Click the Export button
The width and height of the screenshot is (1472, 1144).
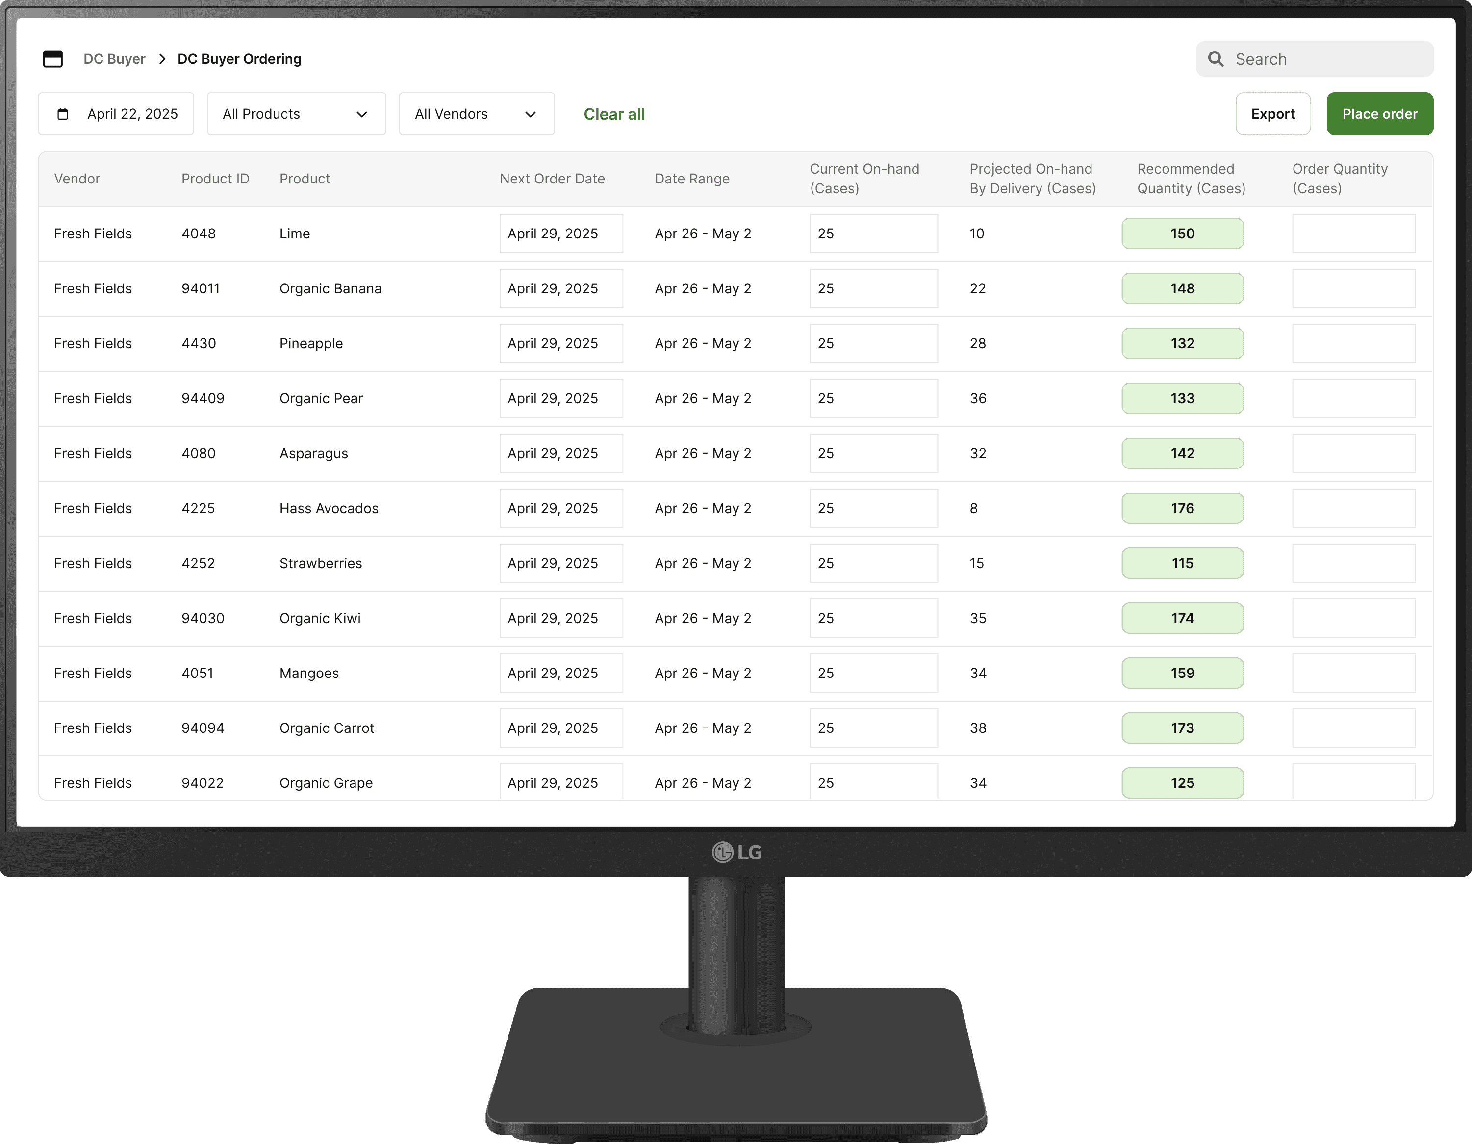[x=1272, y=113]
